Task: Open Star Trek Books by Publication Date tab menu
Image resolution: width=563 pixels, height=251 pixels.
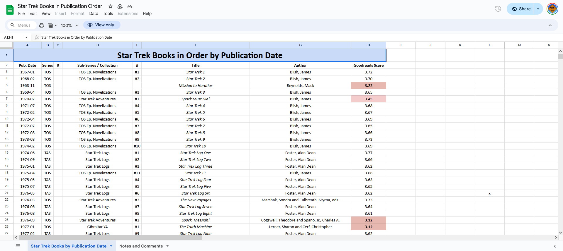Action: coord(111,246)
